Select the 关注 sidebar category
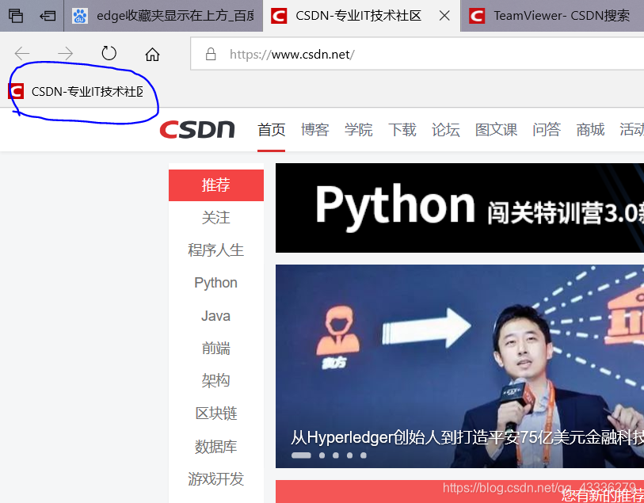Viewport: 644px width, 503px height. pyautogui.click(x=216, y=218)
